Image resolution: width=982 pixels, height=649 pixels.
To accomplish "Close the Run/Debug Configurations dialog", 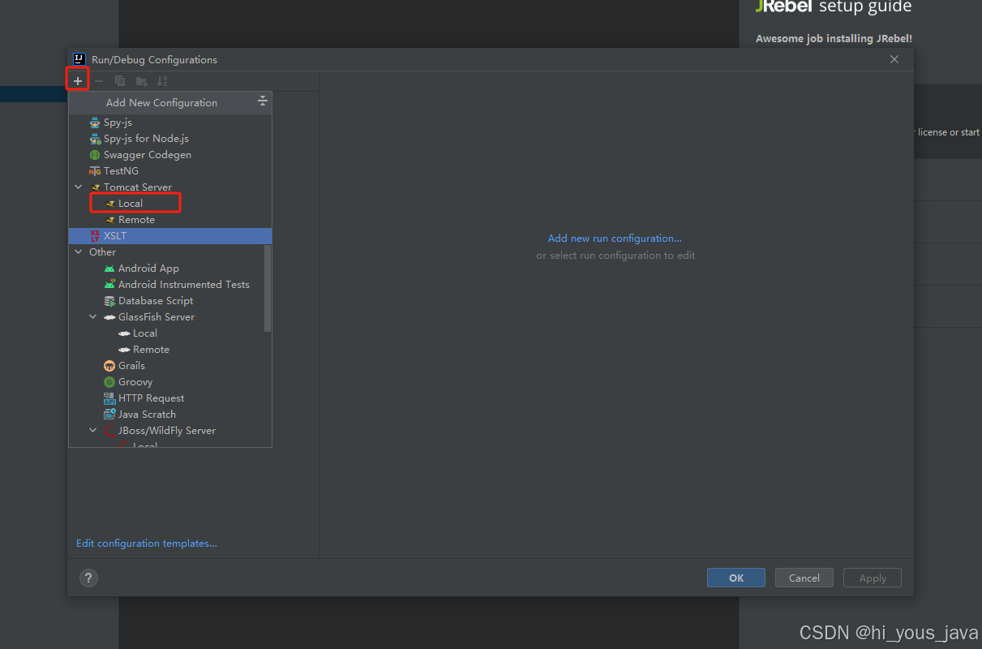I will tap(894, 59).
